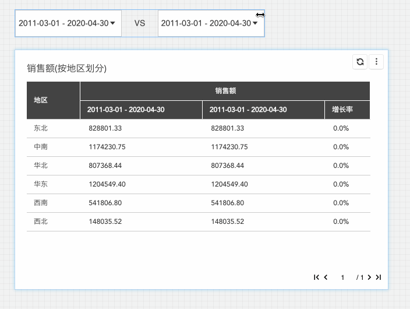Click the VS label between date pickers
This screenshot has width=410, height=309.
tap(140, 23)
